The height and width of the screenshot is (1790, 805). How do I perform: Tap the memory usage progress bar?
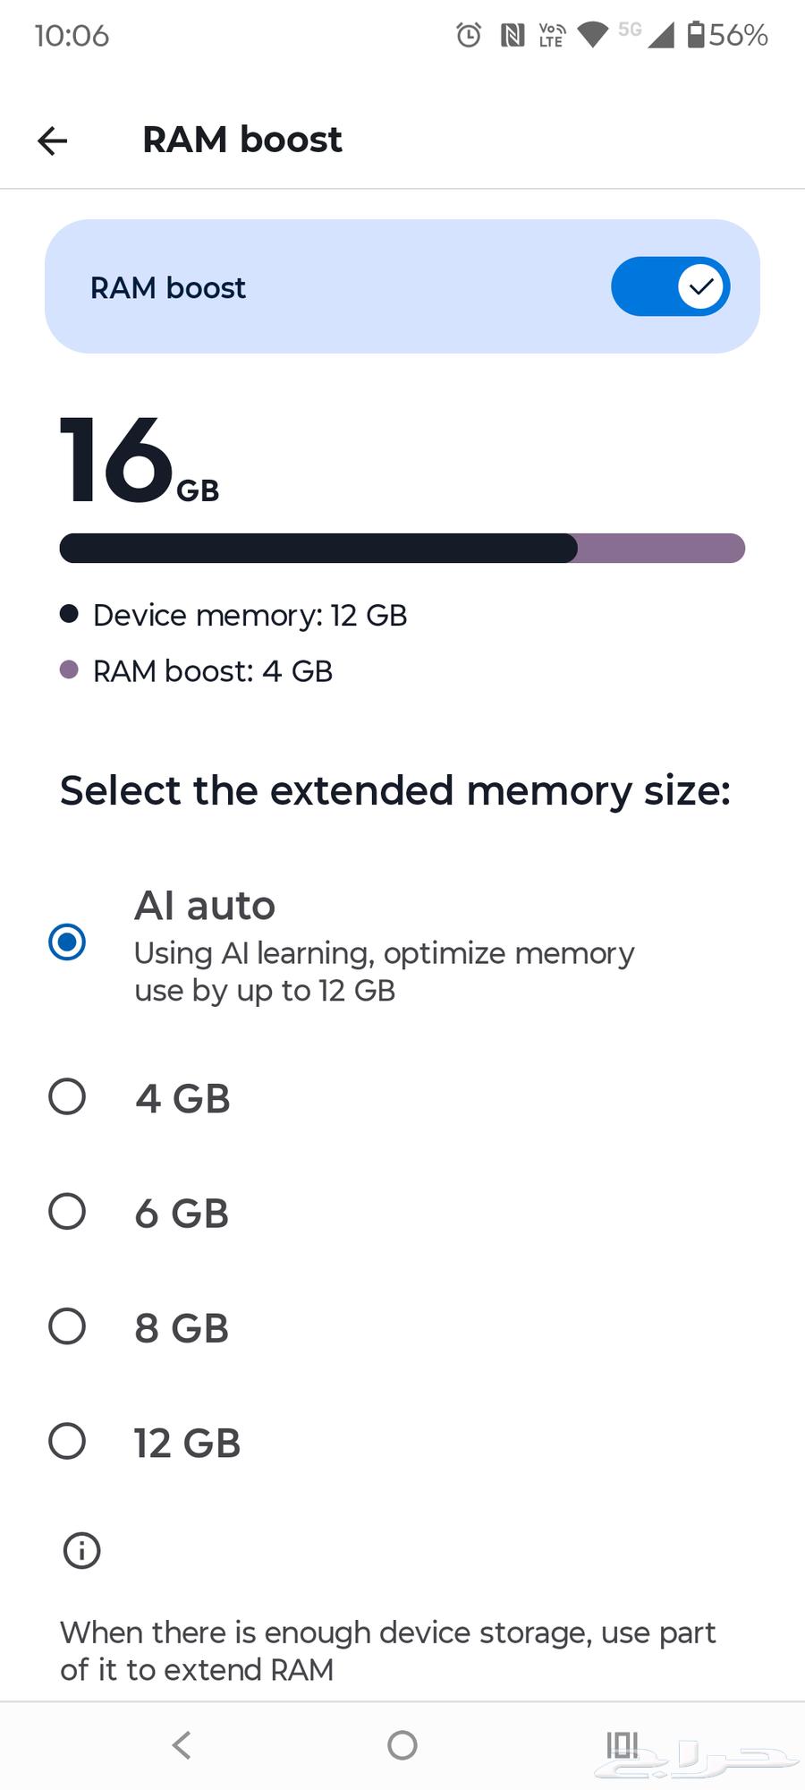point(402,548)
